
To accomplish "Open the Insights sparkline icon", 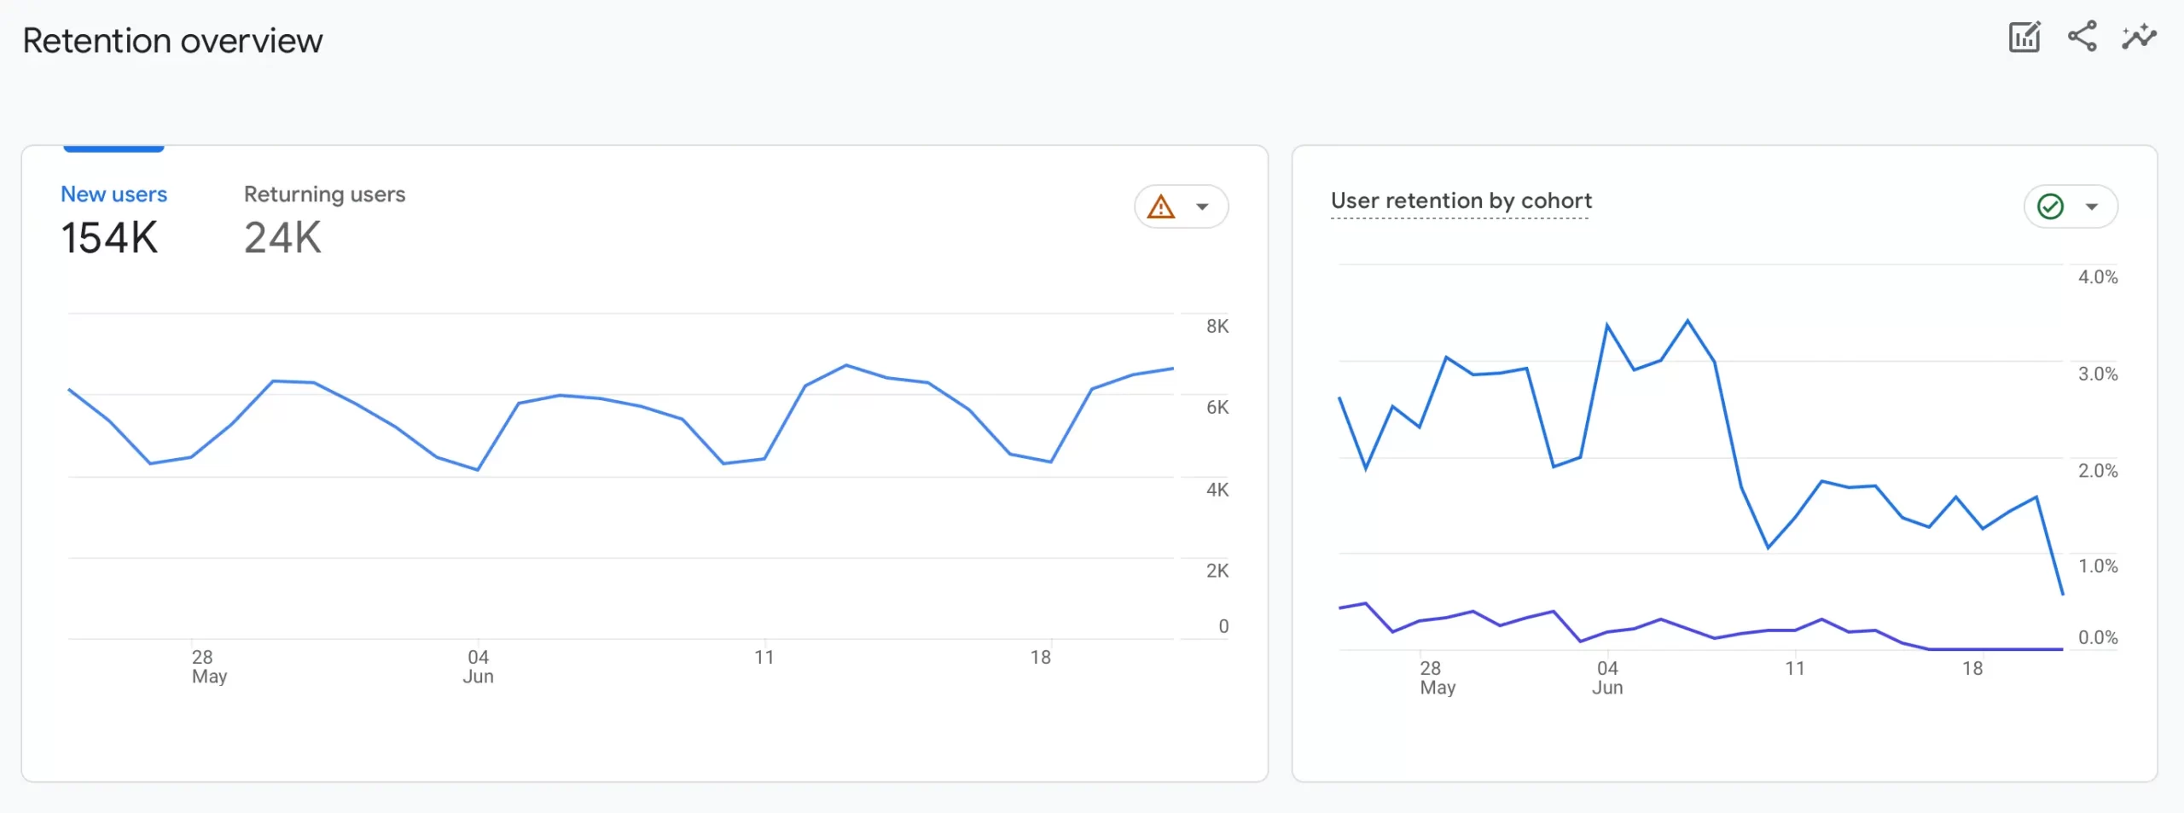I will pos(2139,38).
